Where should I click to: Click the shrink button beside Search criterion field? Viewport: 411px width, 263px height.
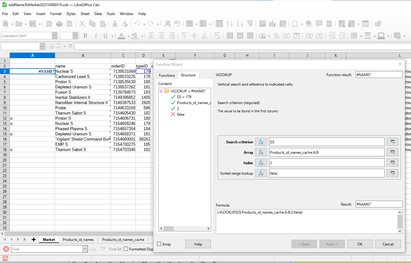[x=393, y=142]
